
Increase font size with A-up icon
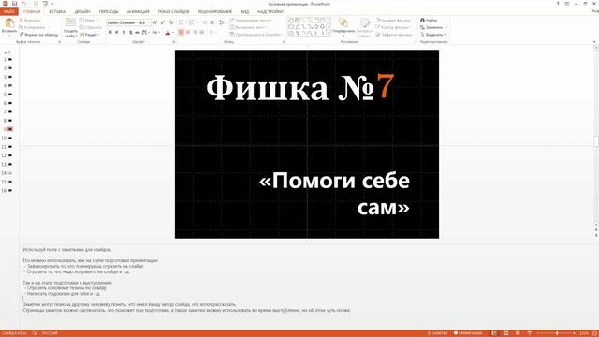[x=155, y=22]
